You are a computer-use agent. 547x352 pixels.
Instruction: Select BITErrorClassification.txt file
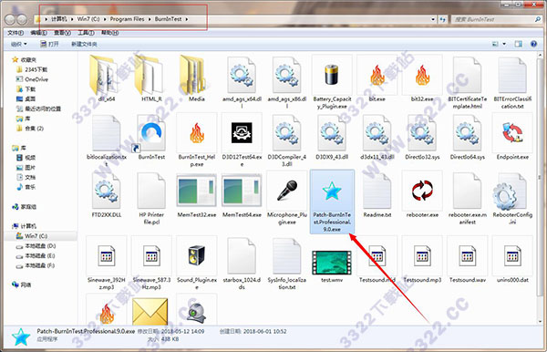pyautogui.click(x=512, y=82)
